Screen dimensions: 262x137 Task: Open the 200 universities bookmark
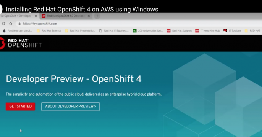(148, 30)
